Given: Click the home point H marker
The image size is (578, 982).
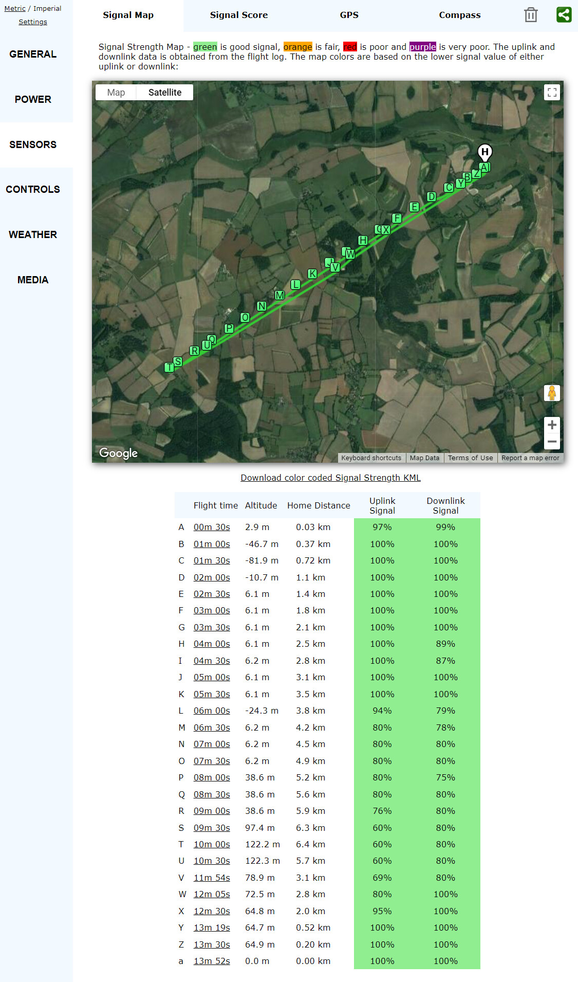Looking at the screenshot, I should click(x=484, y=152).
